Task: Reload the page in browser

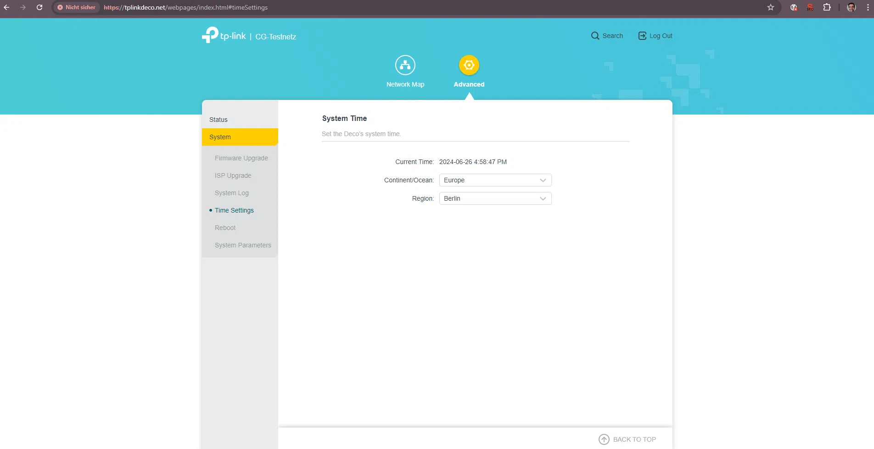Action: click(39, 7)
